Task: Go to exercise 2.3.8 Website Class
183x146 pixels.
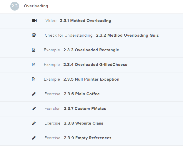Action: [x=83, y=123]
